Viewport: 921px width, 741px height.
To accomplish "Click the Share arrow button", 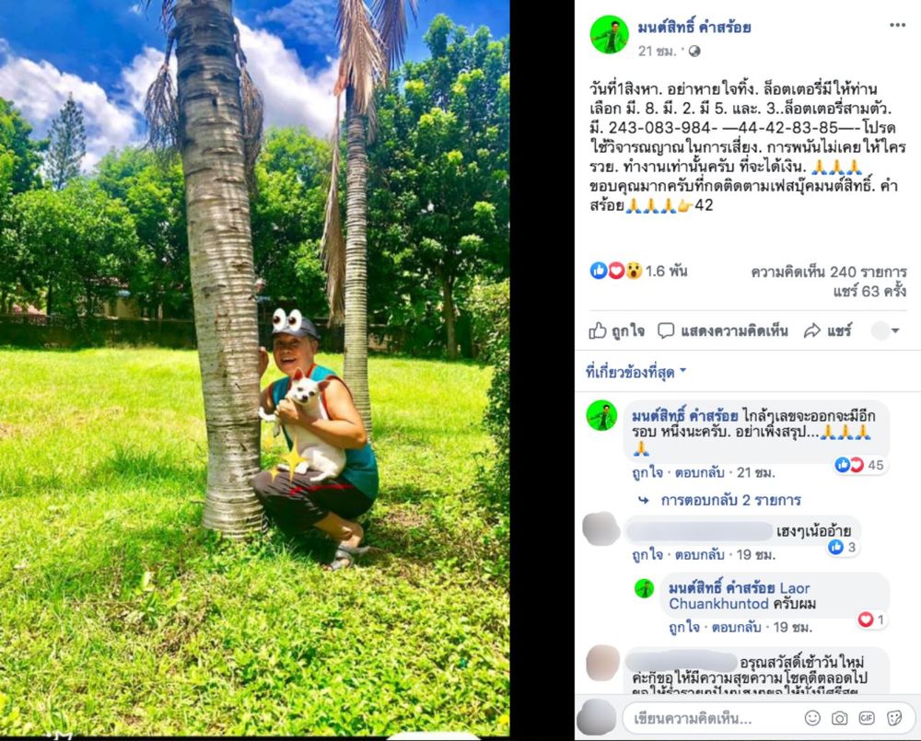I will click(828, 331).
